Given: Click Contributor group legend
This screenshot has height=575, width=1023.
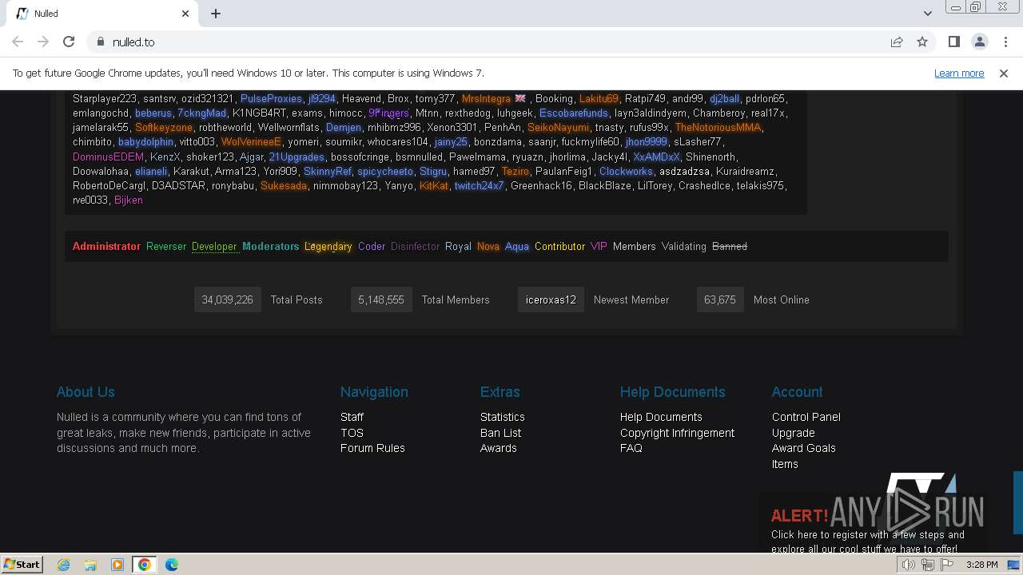Looking at the screenshot, I should pyautogui.click(x=559, y=246).
